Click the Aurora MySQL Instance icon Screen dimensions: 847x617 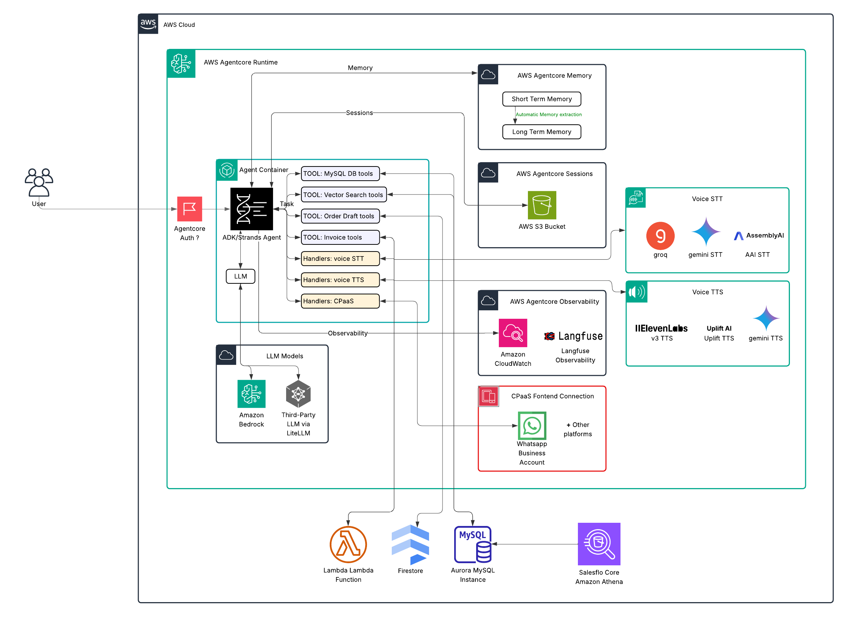(473, 544)
